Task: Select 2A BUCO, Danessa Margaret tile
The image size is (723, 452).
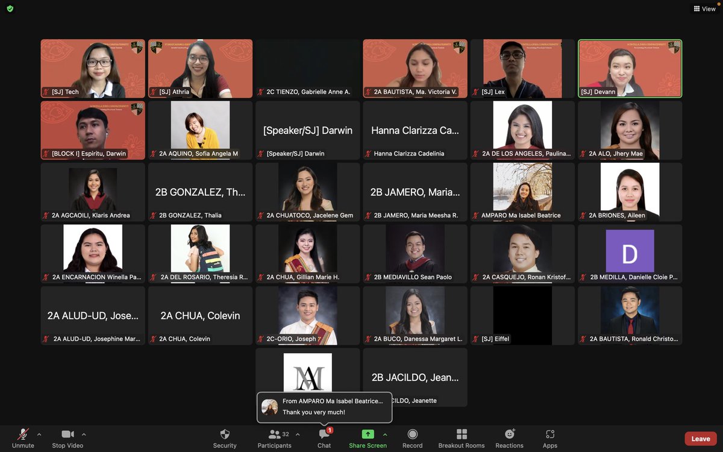Action: [415, 316]
